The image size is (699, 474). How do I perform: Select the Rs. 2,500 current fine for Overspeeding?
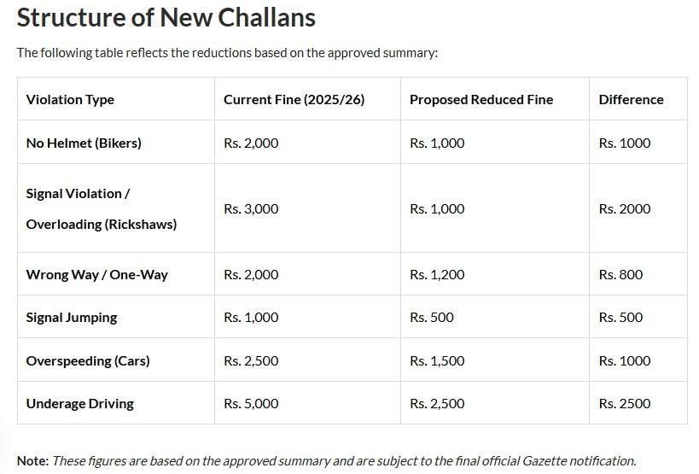(251, 360)
